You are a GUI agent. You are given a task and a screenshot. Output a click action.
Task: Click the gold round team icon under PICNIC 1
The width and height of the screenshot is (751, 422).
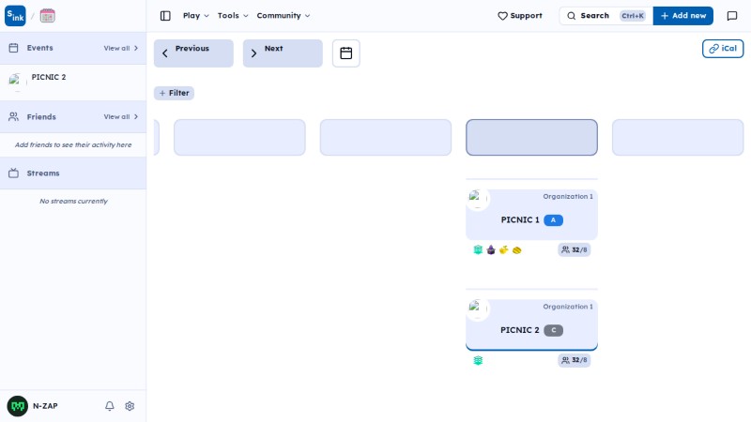pos(517,249)
